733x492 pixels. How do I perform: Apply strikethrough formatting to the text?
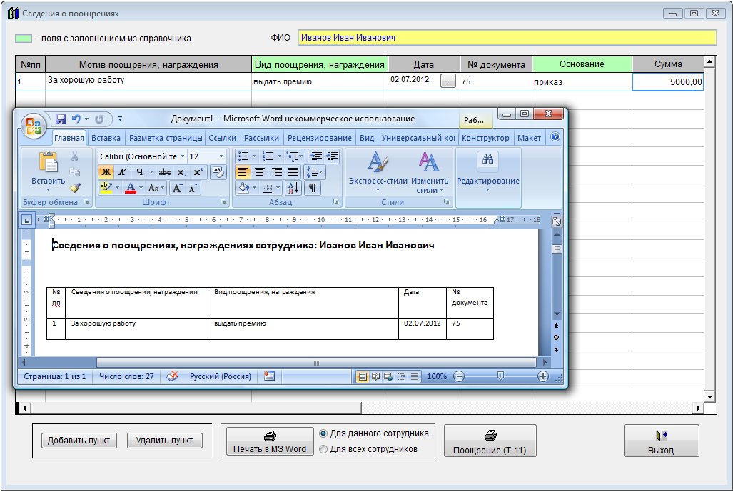tap(164, 171)
